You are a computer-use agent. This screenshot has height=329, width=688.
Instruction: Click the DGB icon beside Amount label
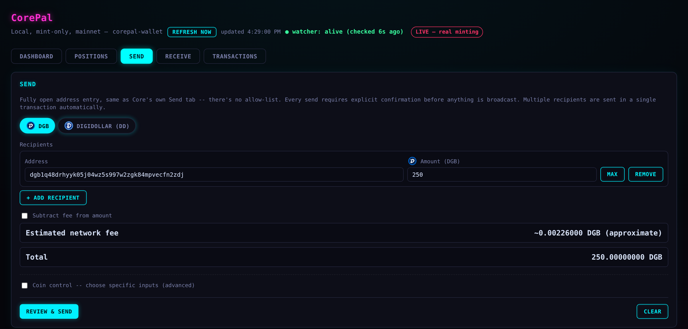[x=412, y=161]
